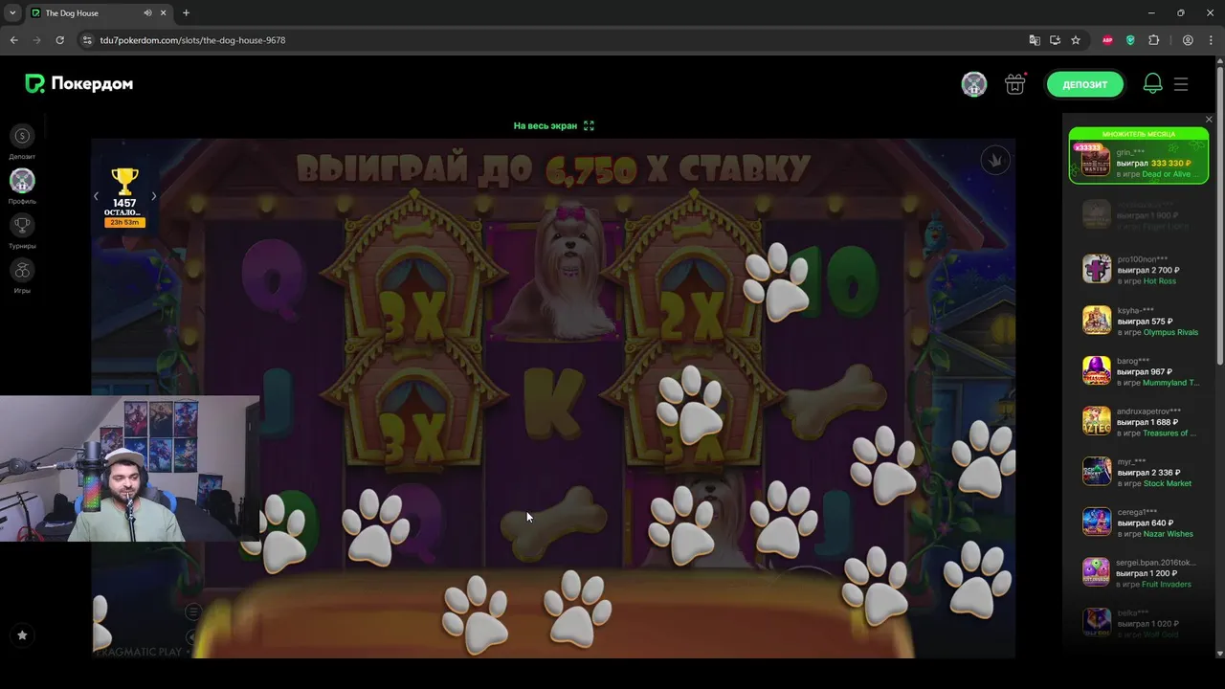The height and width of the screenshot is (689, 1225).
Task: Click myr Stock Market game thumbnail
Action: coord(1097,471)
